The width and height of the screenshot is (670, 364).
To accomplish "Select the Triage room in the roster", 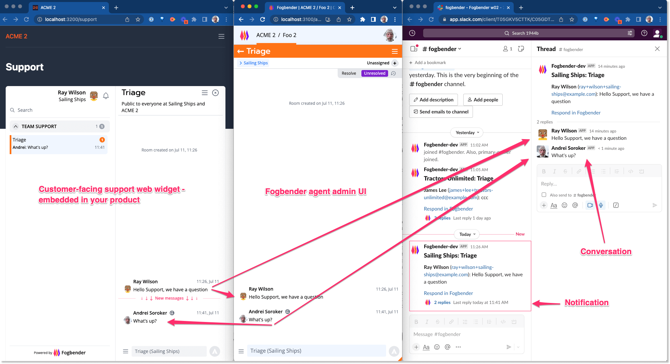I will (x=59, y=144).
